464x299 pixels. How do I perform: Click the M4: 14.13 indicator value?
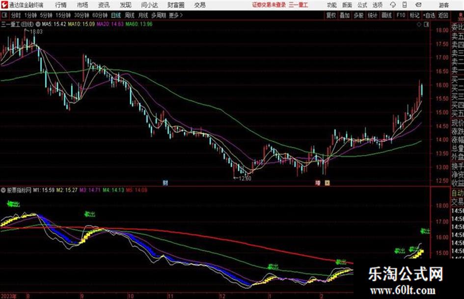click(x=113, y=190)
